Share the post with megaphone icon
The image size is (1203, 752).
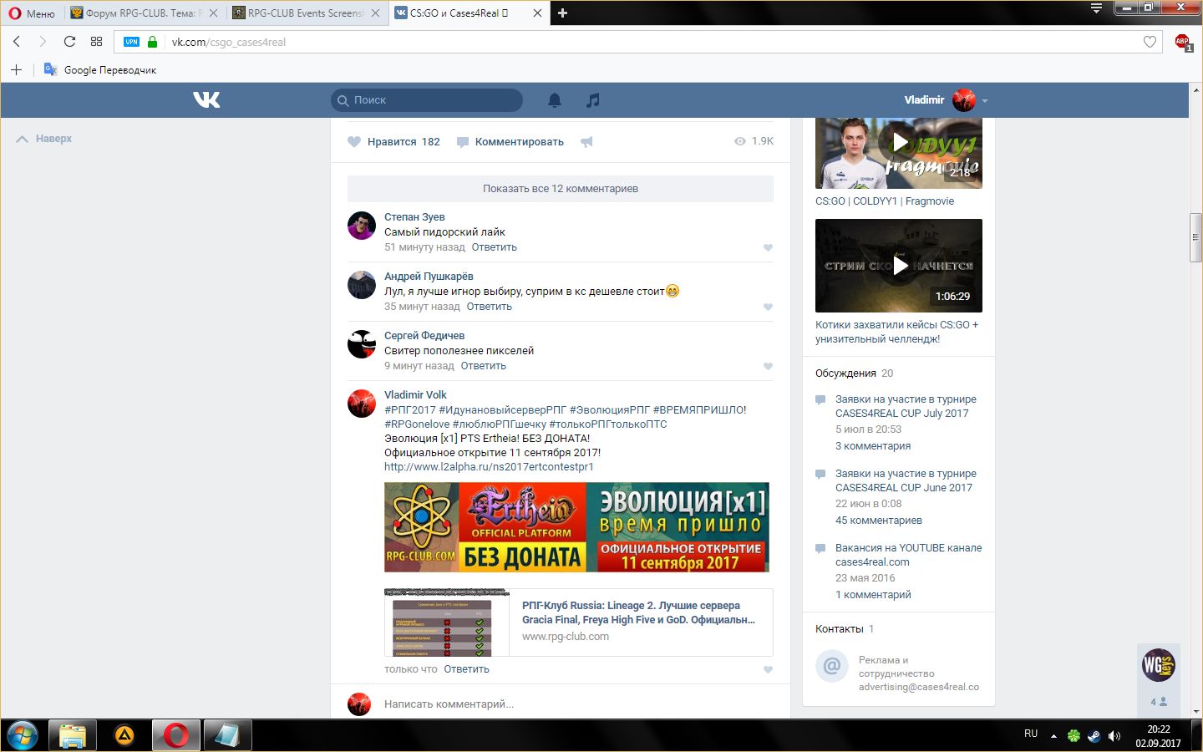pyautogui.click(x=586, y=142)
